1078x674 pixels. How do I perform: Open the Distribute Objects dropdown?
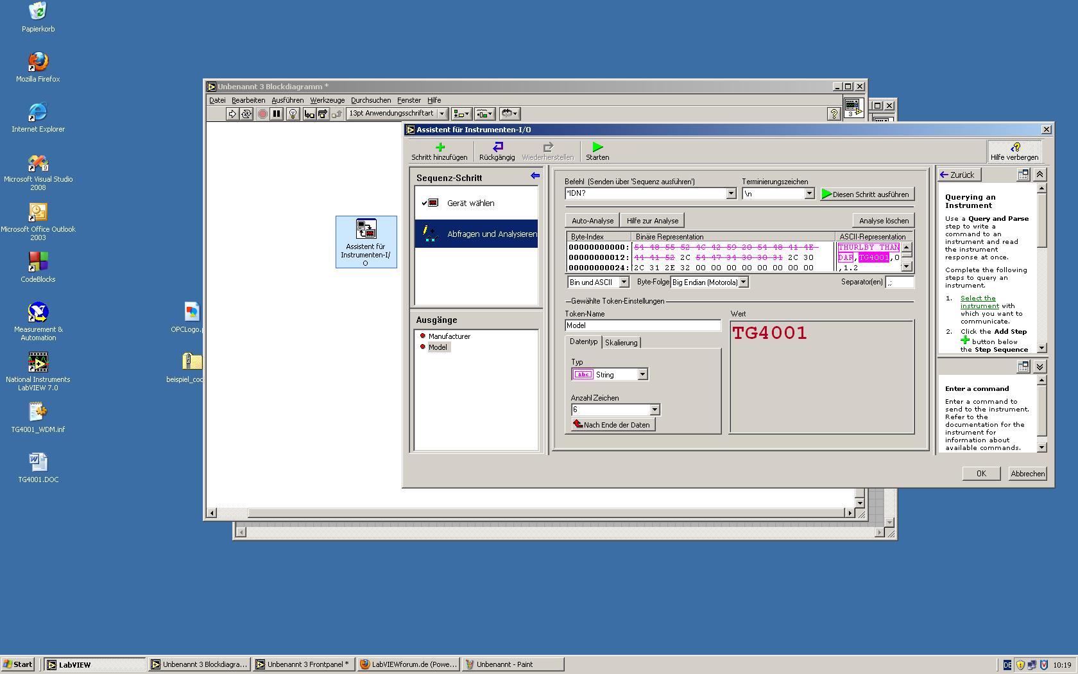[484, 114]
